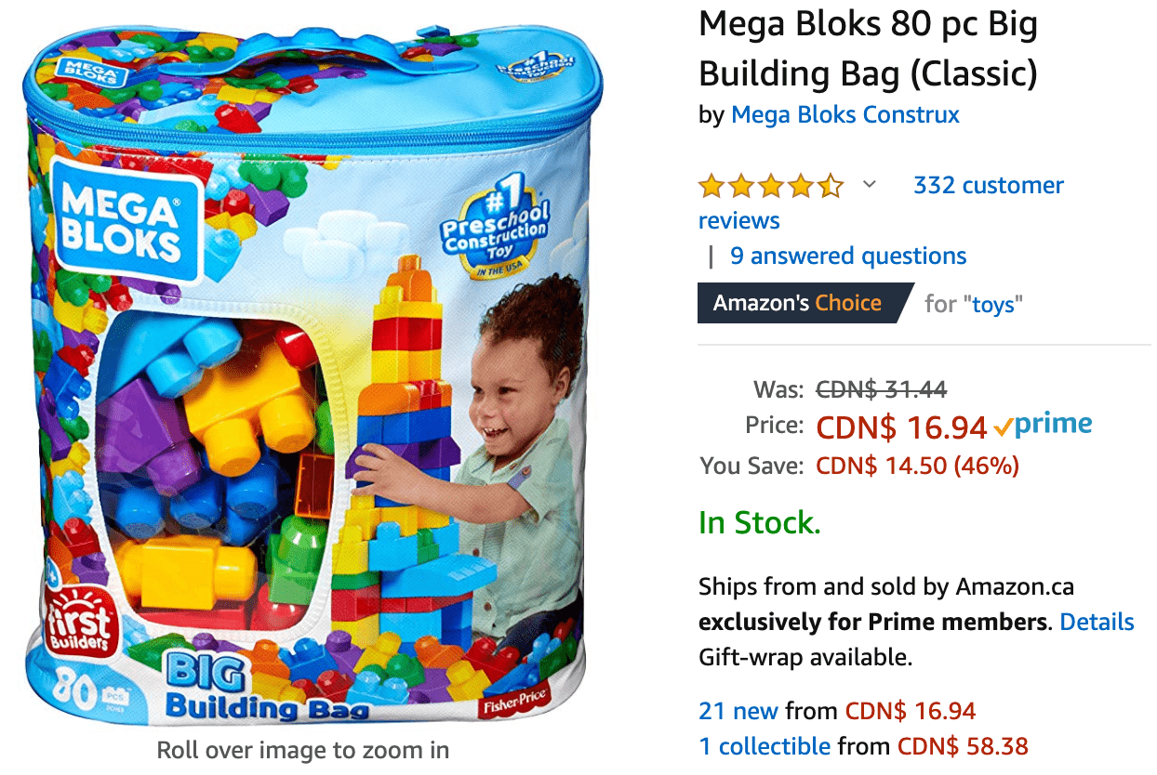Open the "toys" category link
The height and width of the screenshot is (775, 1157).
993,304
